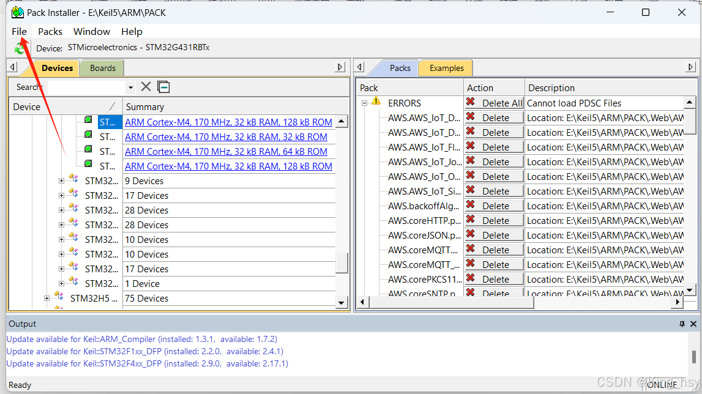
Task: Click the Pack Installer title bar icon
Action: point(18,12)
